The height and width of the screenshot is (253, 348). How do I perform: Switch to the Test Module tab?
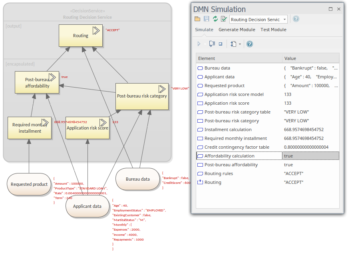[273, 30]
